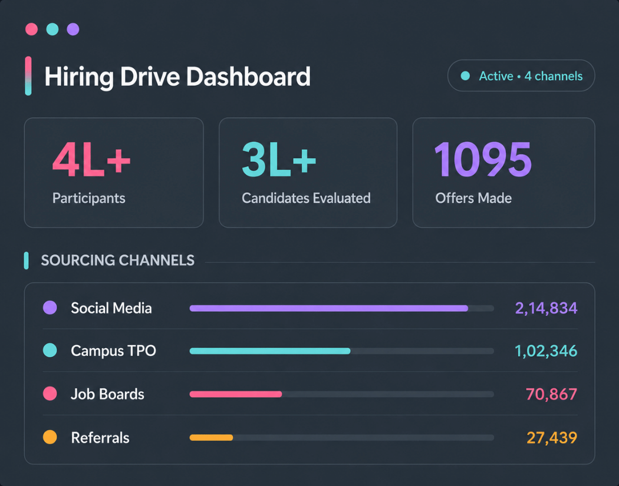619x486 pixels.
Task: Click the SOURCING CHANNELS section heading
Action: click(x=118, y=260)
